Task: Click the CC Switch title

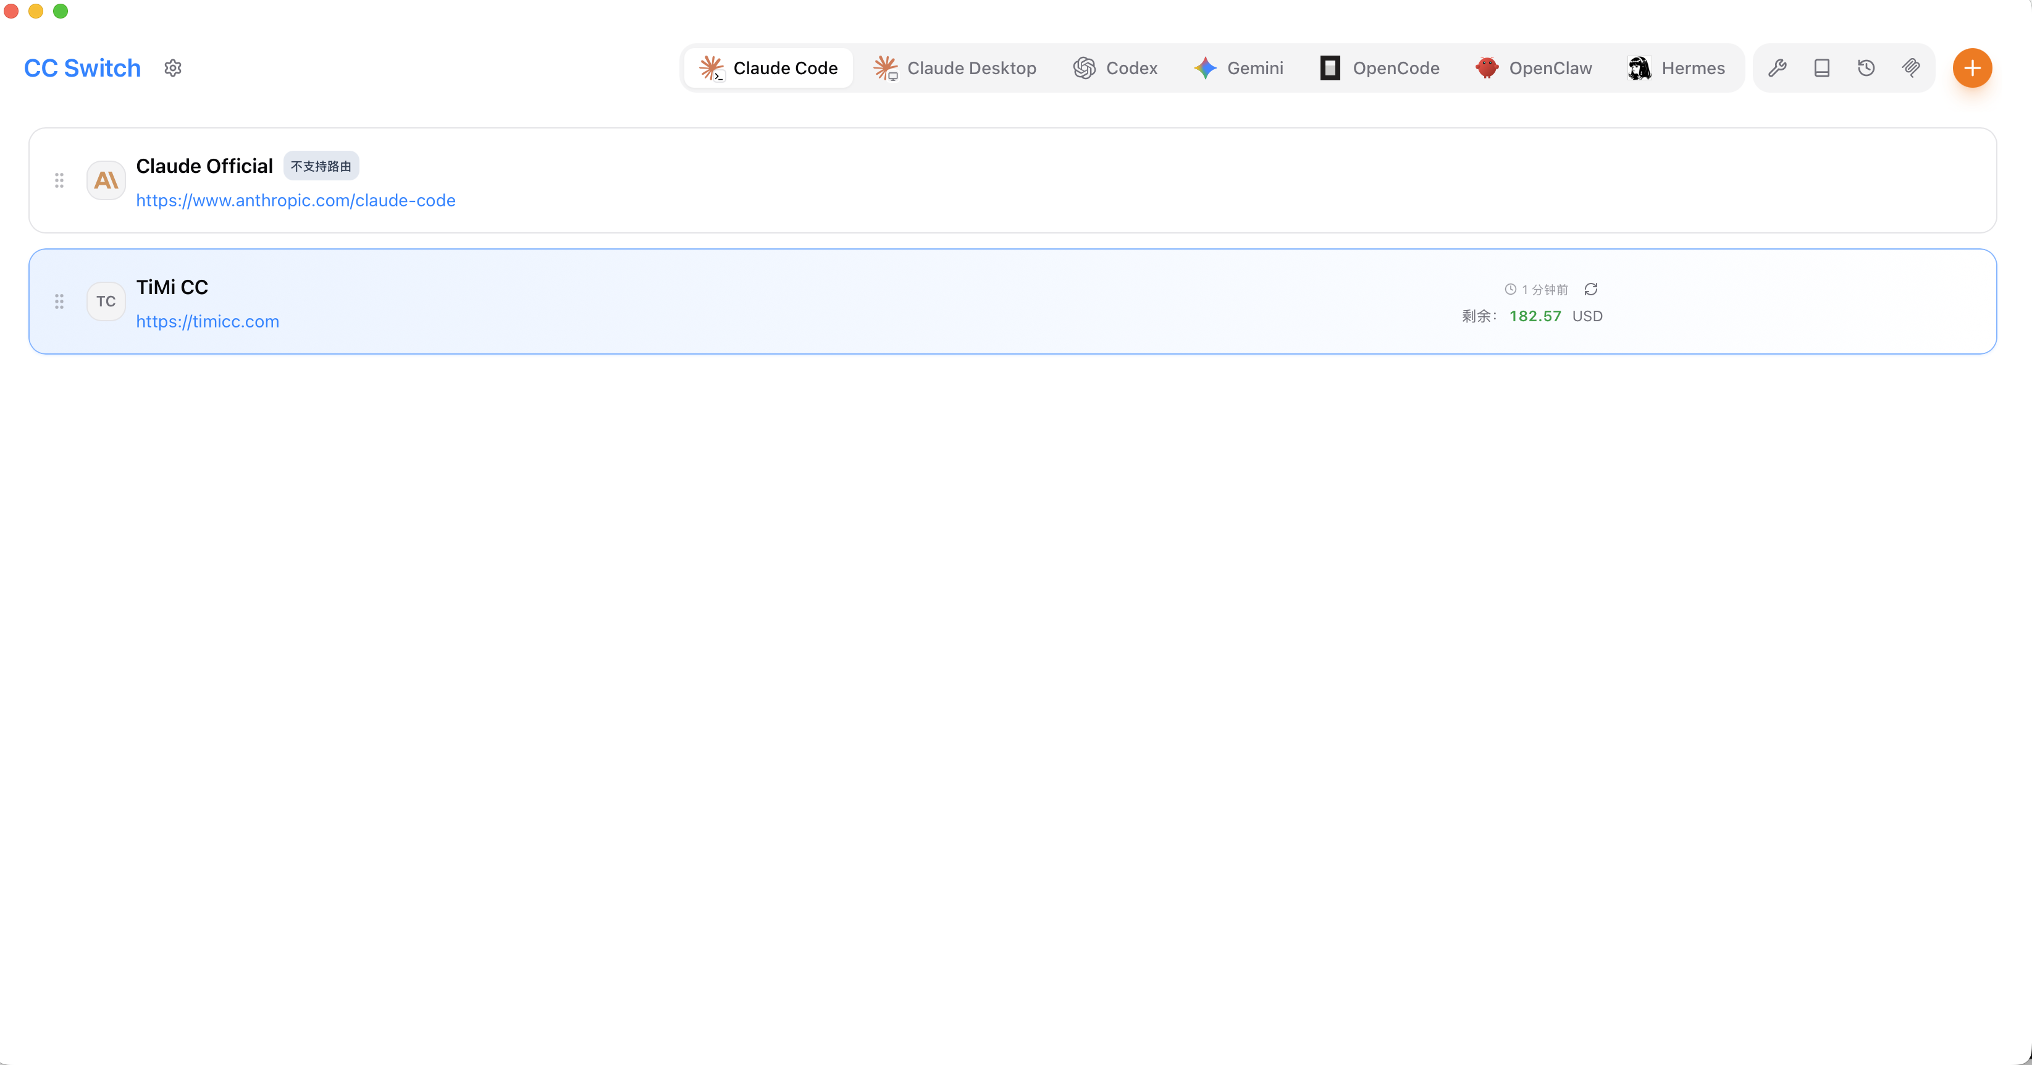Action: [x=82, y=68]
